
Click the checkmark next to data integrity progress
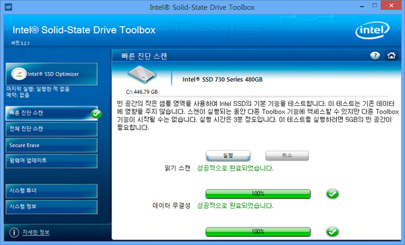pos(332,232)
